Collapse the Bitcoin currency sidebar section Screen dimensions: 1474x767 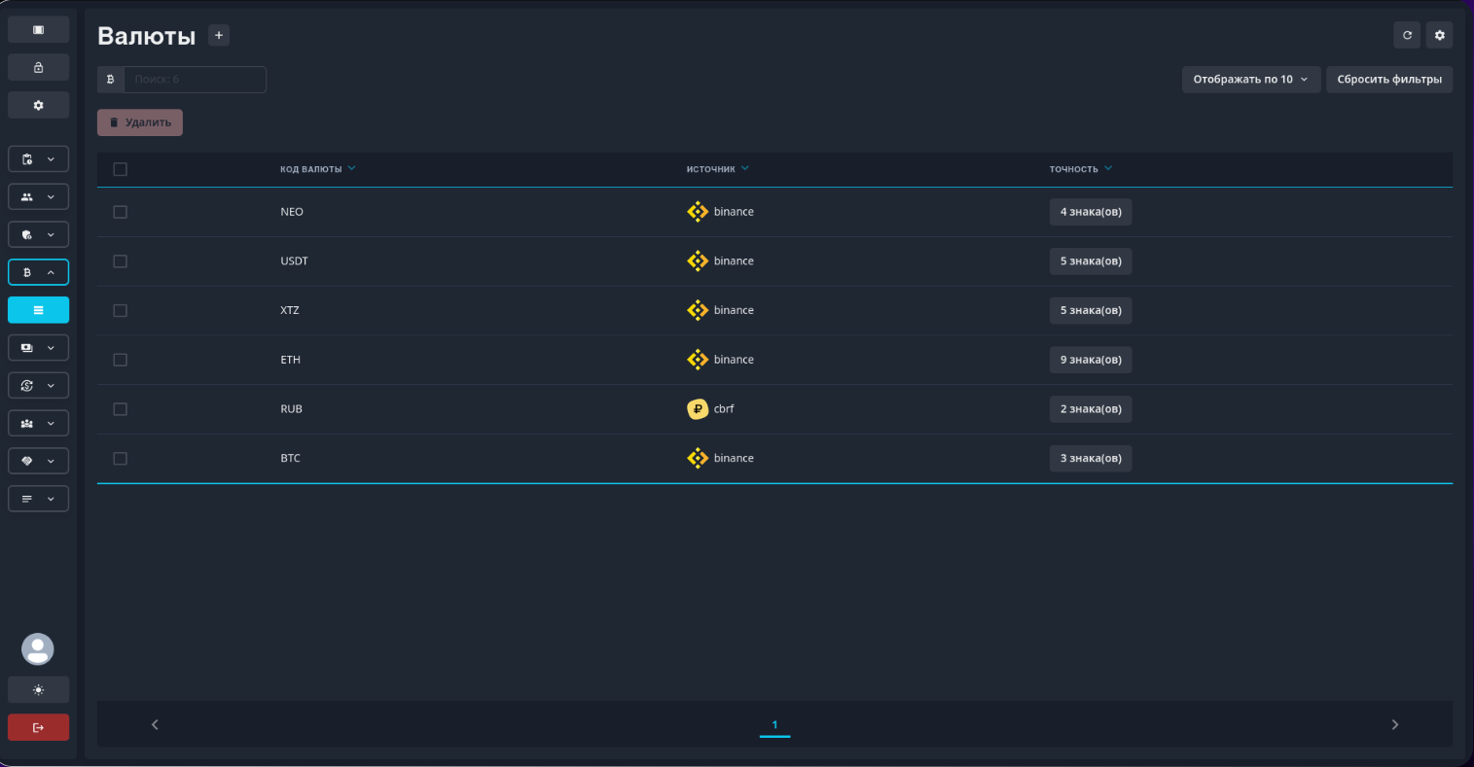39,272
